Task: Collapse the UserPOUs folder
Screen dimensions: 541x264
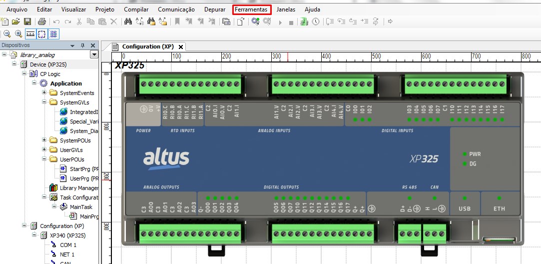Action: tap(44, 159)
